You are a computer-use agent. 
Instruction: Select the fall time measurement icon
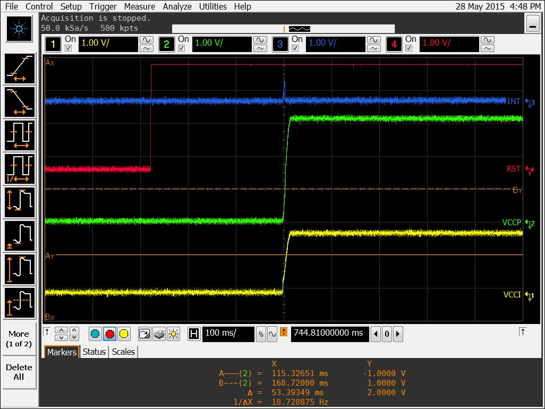tap(20, 102)
